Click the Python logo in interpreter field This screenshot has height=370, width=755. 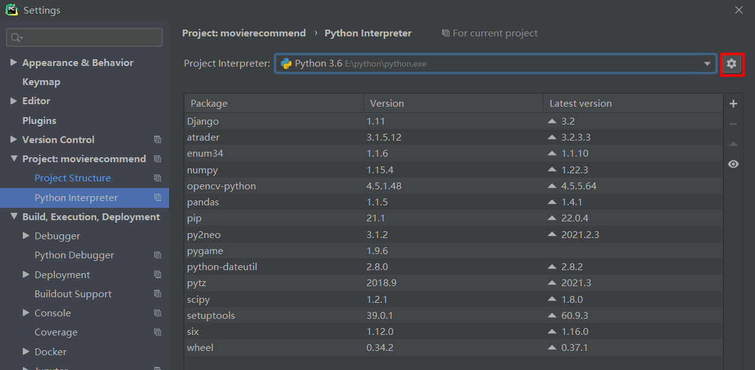tap(286, 64)
